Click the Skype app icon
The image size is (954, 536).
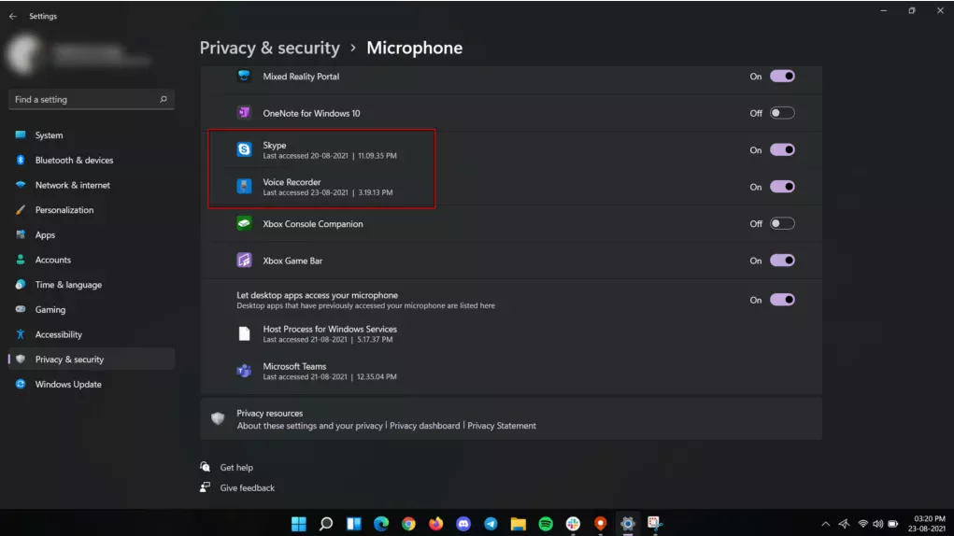pos(244,149)
